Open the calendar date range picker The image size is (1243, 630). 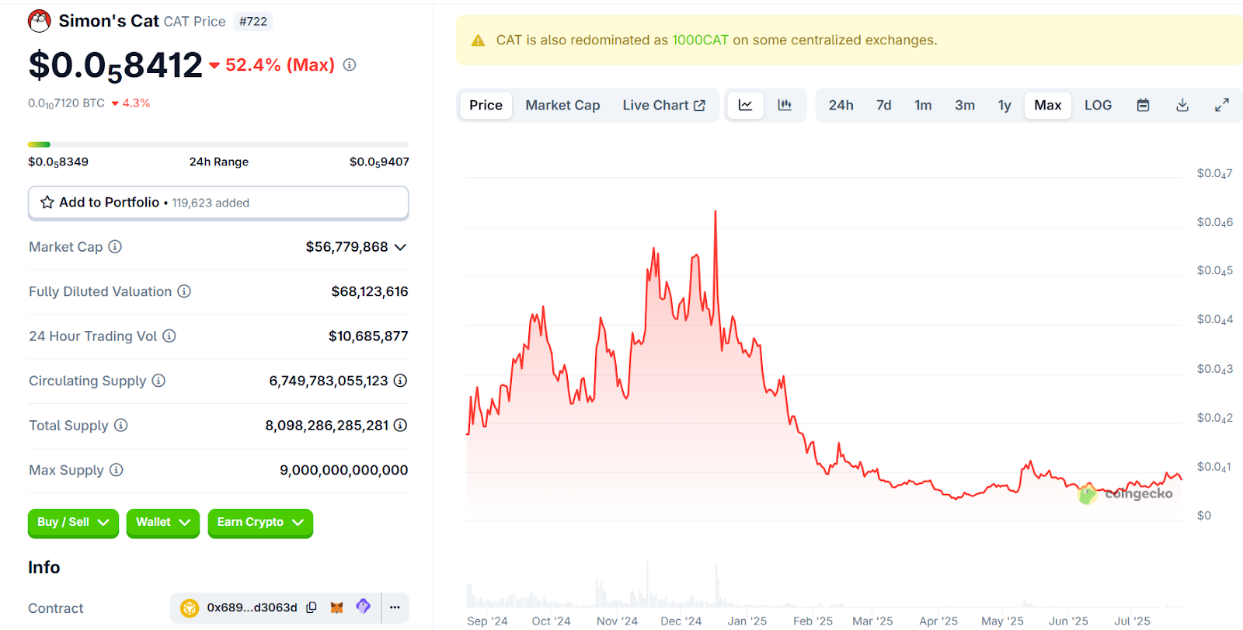(1143, 105)
